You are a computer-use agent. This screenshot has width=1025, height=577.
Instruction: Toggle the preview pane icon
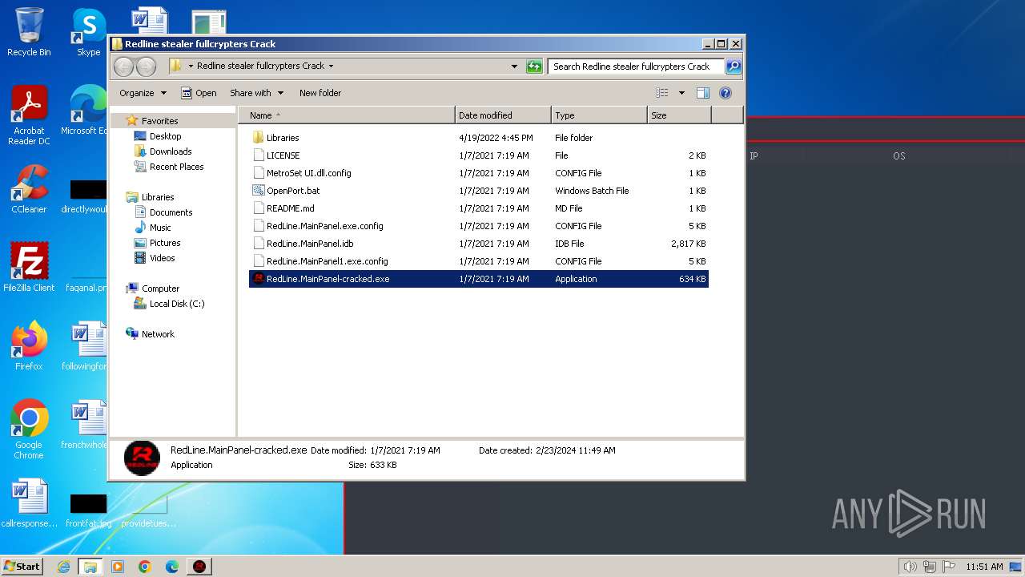coord(702,93)
